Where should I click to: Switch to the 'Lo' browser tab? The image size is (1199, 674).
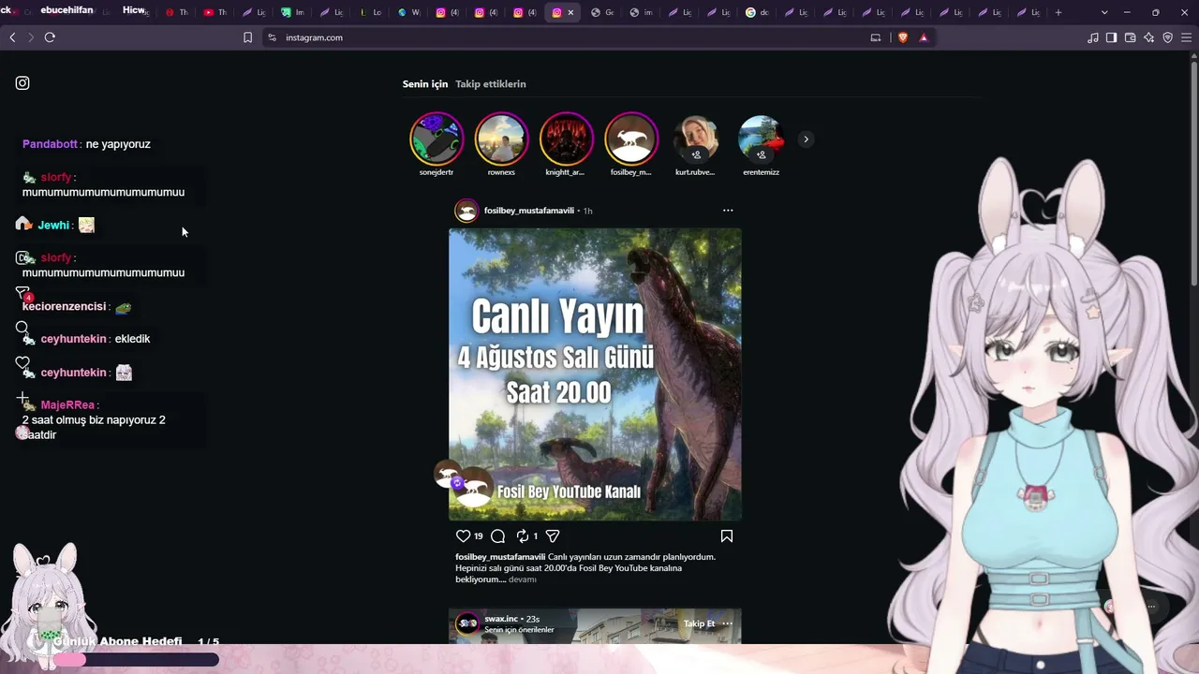coord(371,12)
